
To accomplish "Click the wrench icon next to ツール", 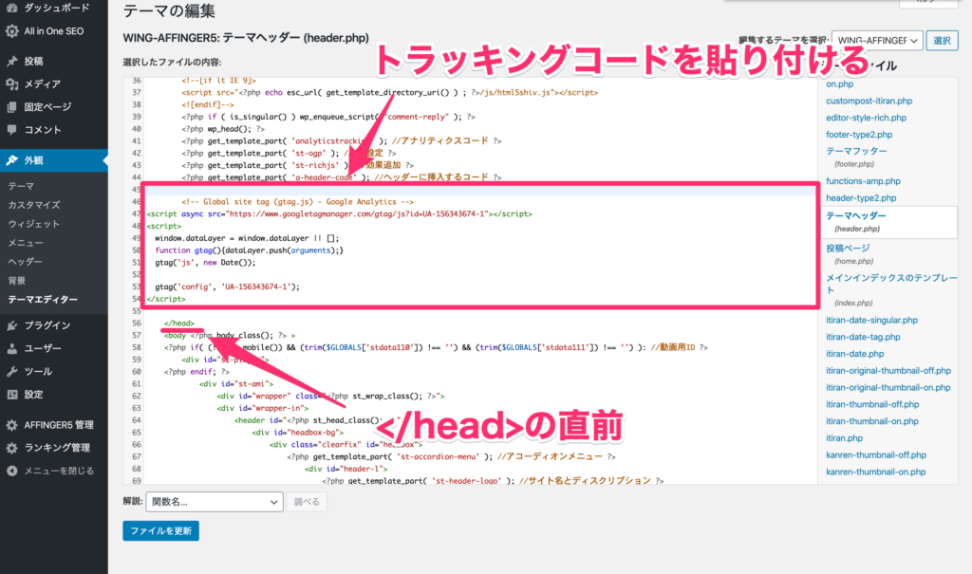I will [x=11, y=371].
